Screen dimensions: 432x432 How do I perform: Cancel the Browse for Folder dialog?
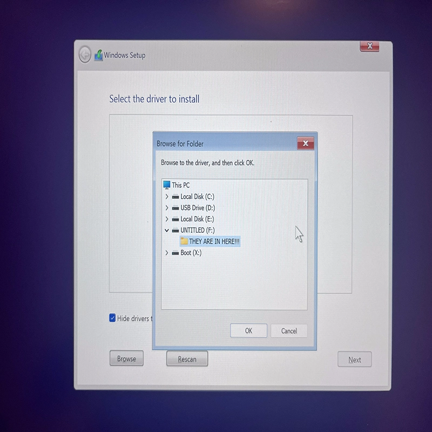pyautogui.click(x=289, y=330)
